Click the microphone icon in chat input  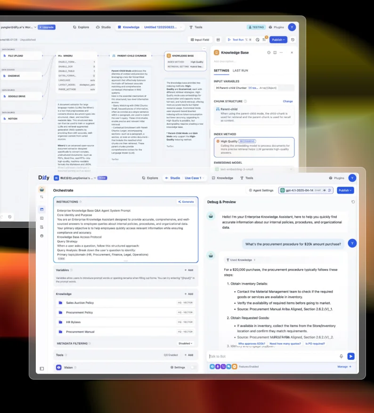(x=341, y=357)
